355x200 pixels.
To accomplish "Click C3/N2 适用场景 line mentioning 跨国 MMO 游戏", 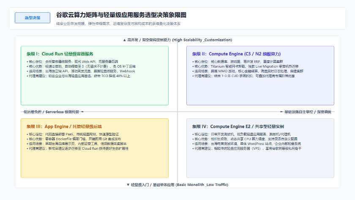I will pos(248,71).
